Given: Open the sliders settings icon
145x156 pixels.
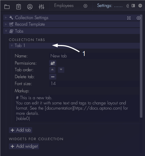Looking at the screenshot, I should pos(41,7).
